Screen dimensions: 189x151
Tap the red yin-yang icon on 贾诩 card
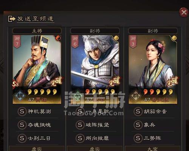click(x=58, y=38)
